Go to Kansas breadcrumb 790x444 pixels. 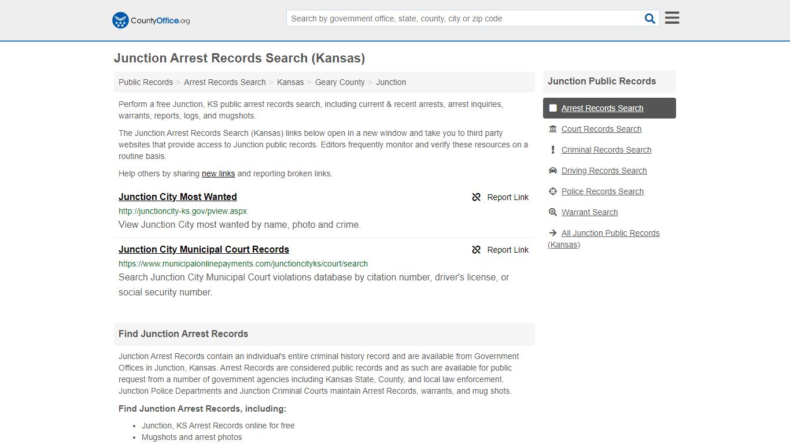click(290, 82)
